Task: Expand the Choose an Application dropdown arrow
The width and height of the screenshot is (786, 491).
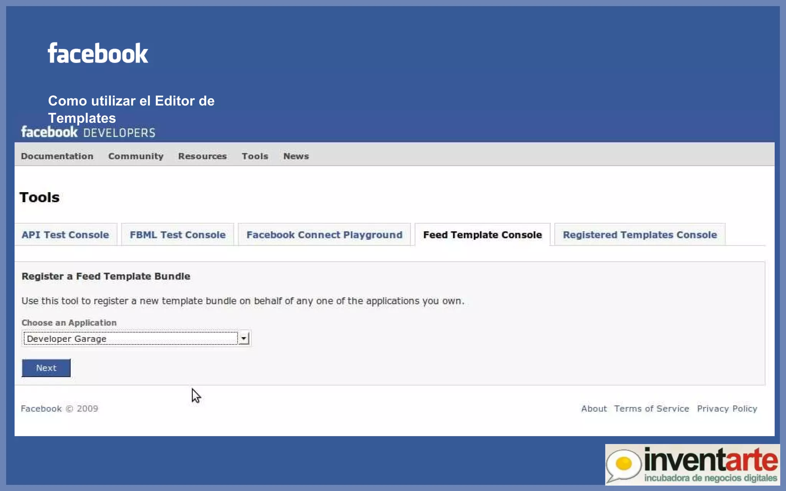Action: [244, 338]
